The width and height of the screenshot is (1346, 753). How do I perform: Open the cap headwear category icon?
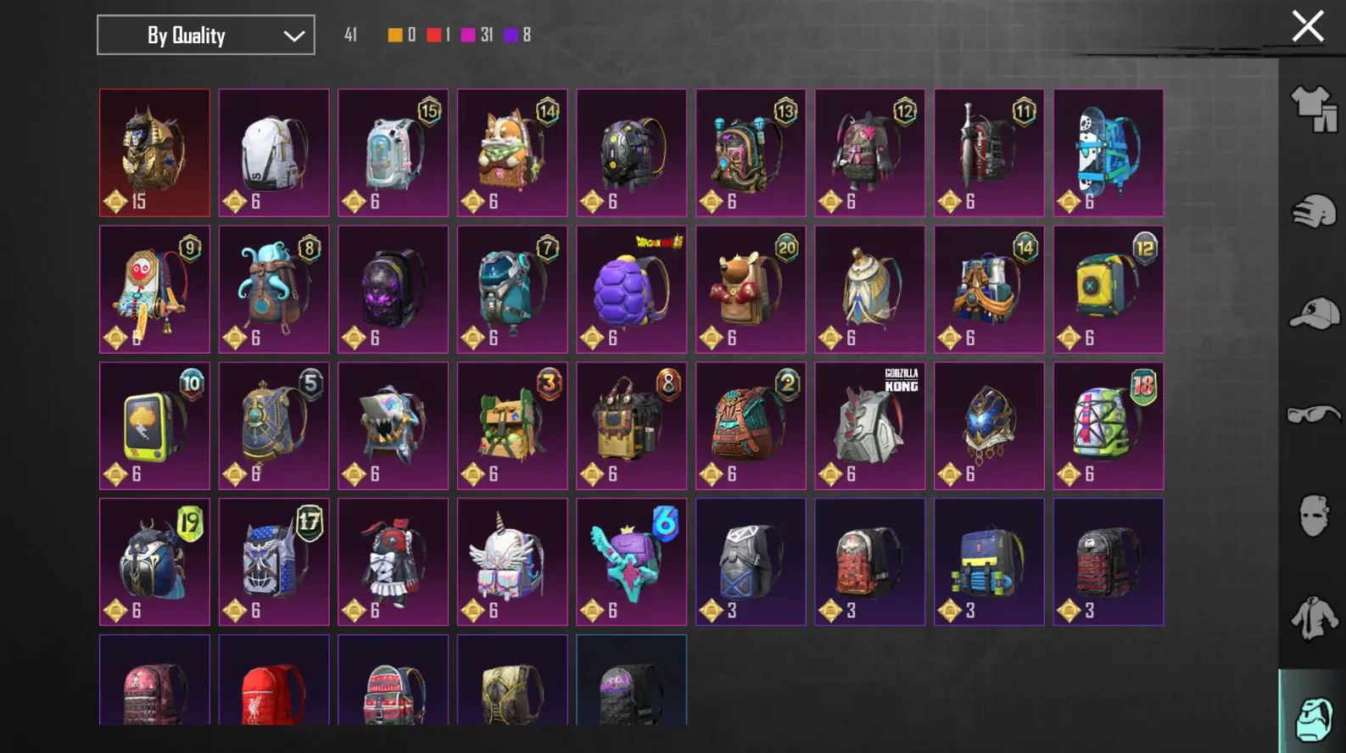[x=1313, y=313]
